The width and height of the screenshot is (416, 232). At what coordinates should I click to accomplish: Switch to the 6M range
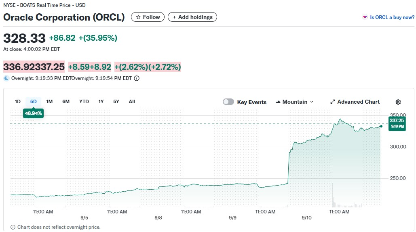[x=66, y=102]
